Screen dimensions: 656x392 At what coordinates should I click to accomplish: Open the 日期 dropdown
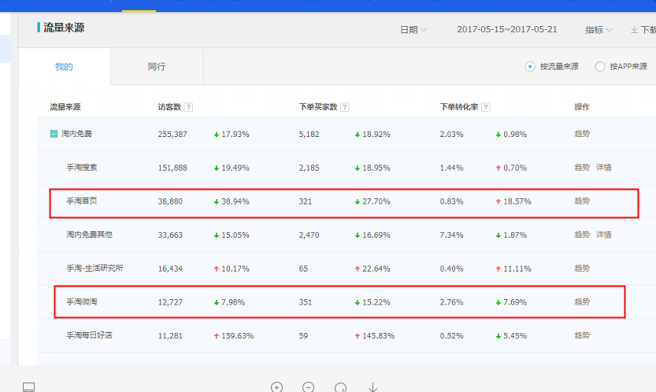[413, 30]
